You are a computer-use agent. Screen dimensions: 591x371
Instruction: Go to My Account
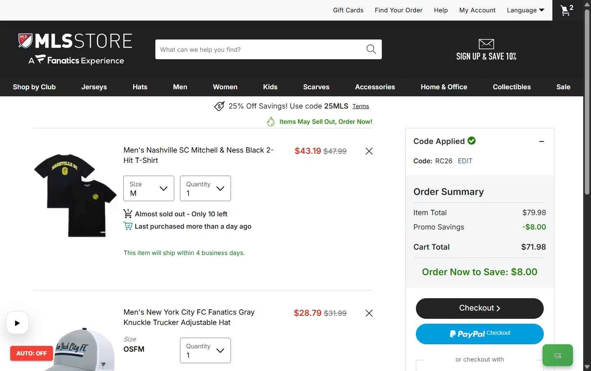point(478,10)
